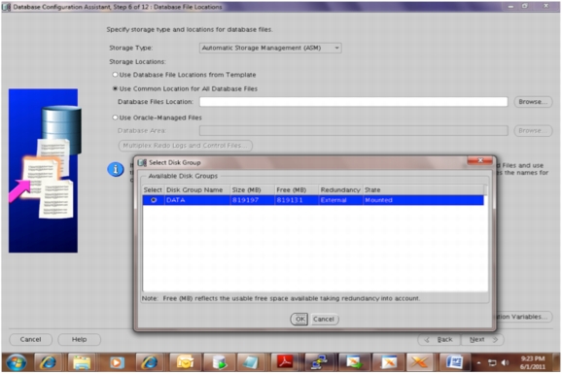The image size is (562, 374).
Task: Open Windows Explorer folder icon in taskbar
Action: (x=82, y=362)
